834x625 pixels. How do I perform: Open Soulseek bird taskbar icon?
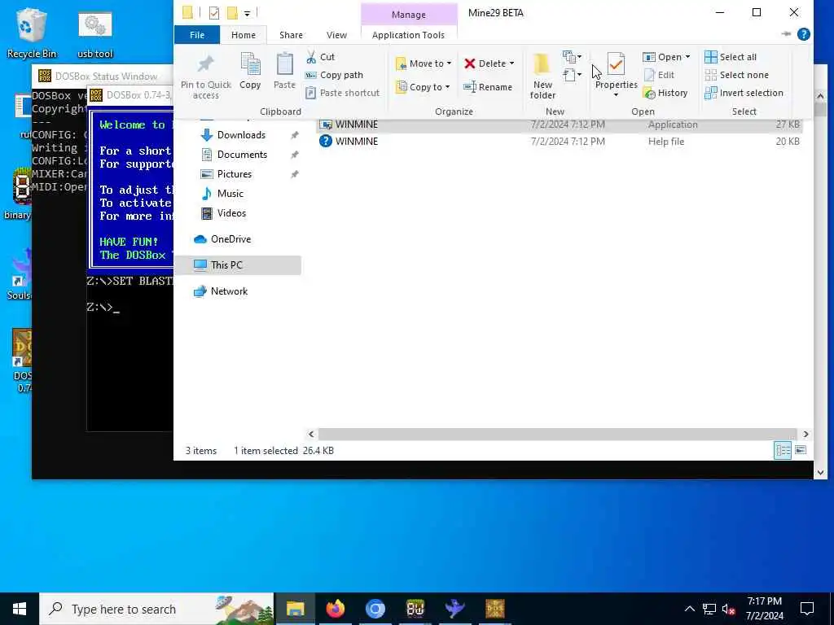(x=454, y=609)
